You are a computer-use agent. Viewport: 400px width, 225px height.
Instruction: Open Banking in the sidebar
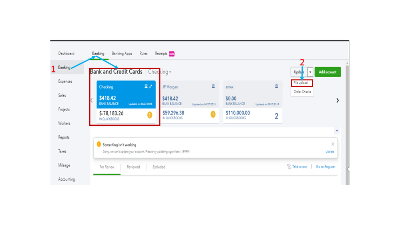[64, 68]
